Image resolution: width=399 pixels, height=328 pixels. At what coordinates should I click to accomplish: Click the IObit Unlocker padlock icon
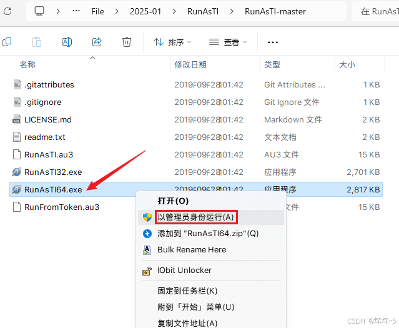[147, 271]
